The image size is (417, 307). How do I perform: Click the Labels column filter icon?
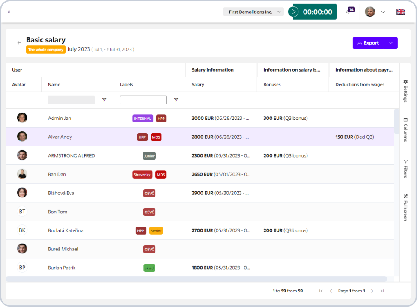point(176,100)
